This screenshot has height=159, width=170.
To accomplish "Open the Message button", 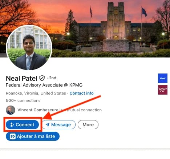I will click(59, 124).
